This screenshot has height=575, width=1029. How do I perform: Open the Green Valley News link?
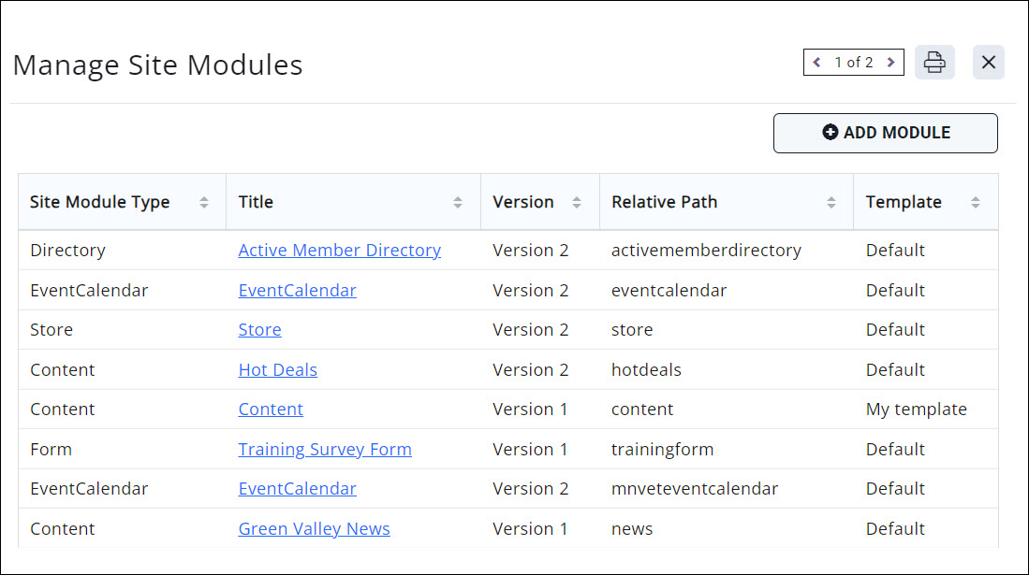click(314, 529)
